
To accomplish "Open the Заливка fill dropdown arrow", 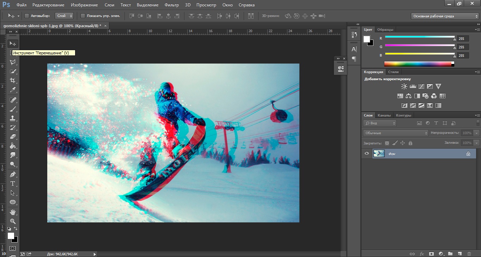I will (x=477, y=143).
